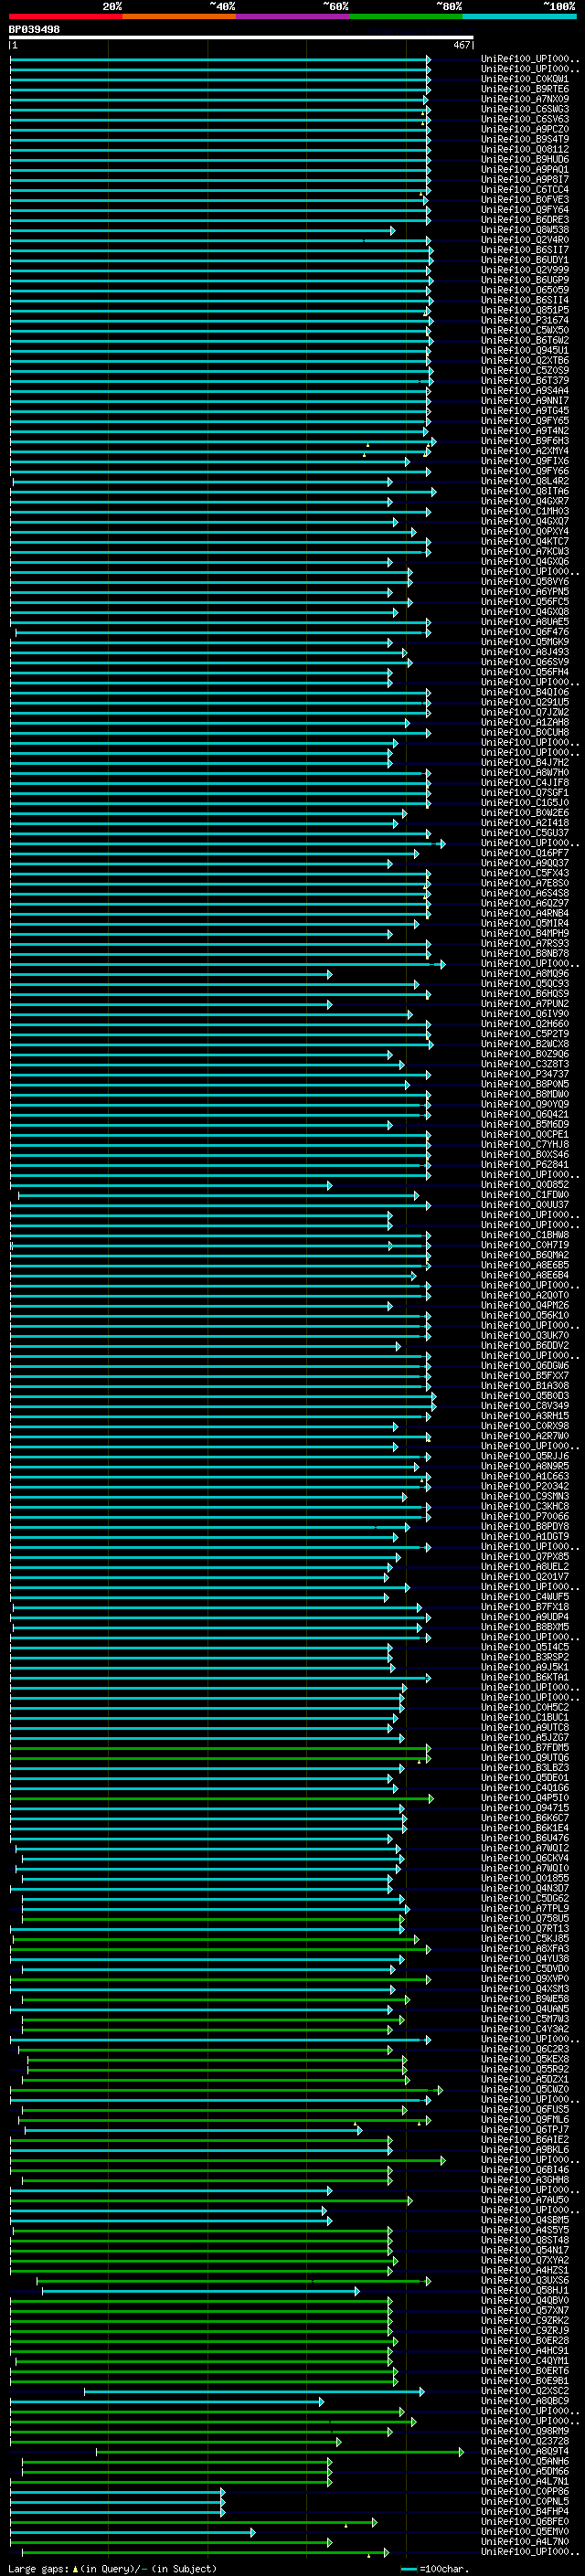Select label UniRef100_C4QYM1
Viewport: 585px width, 2576px height.
pos(525,2360)
